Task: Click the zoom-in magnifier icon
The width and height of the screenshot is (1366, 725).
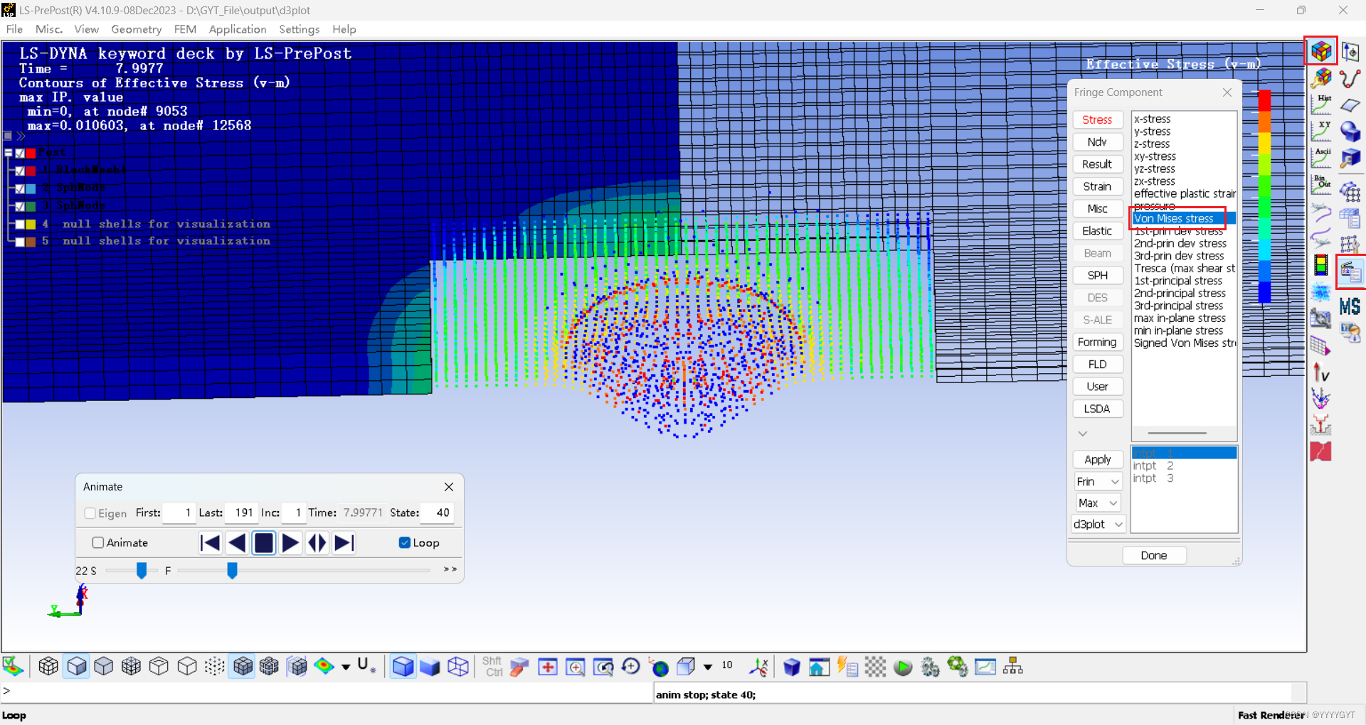Action: (x=575, y=667)
